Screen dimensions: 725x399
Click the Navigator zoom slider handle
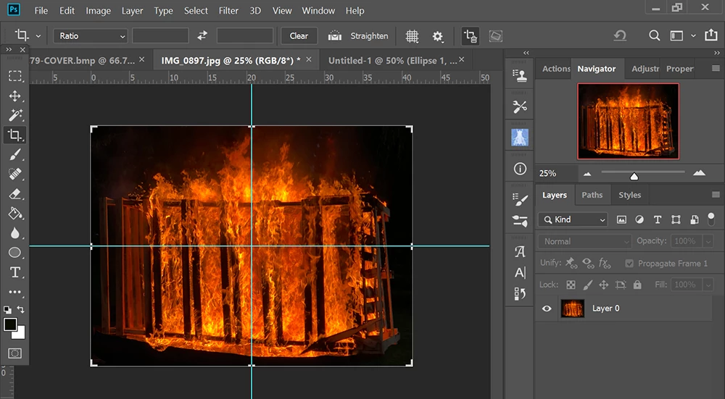(x=634, y=176)
